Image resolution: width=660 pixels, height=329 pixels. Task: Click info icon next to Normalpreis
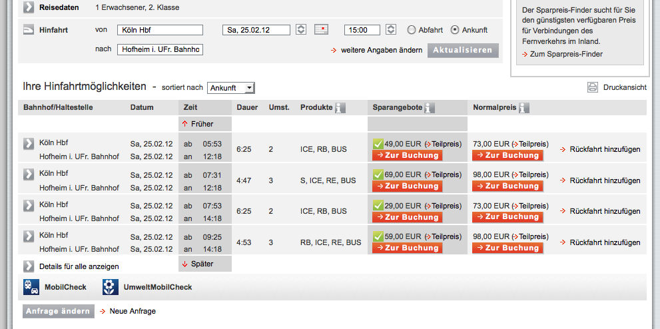(523, 107)
